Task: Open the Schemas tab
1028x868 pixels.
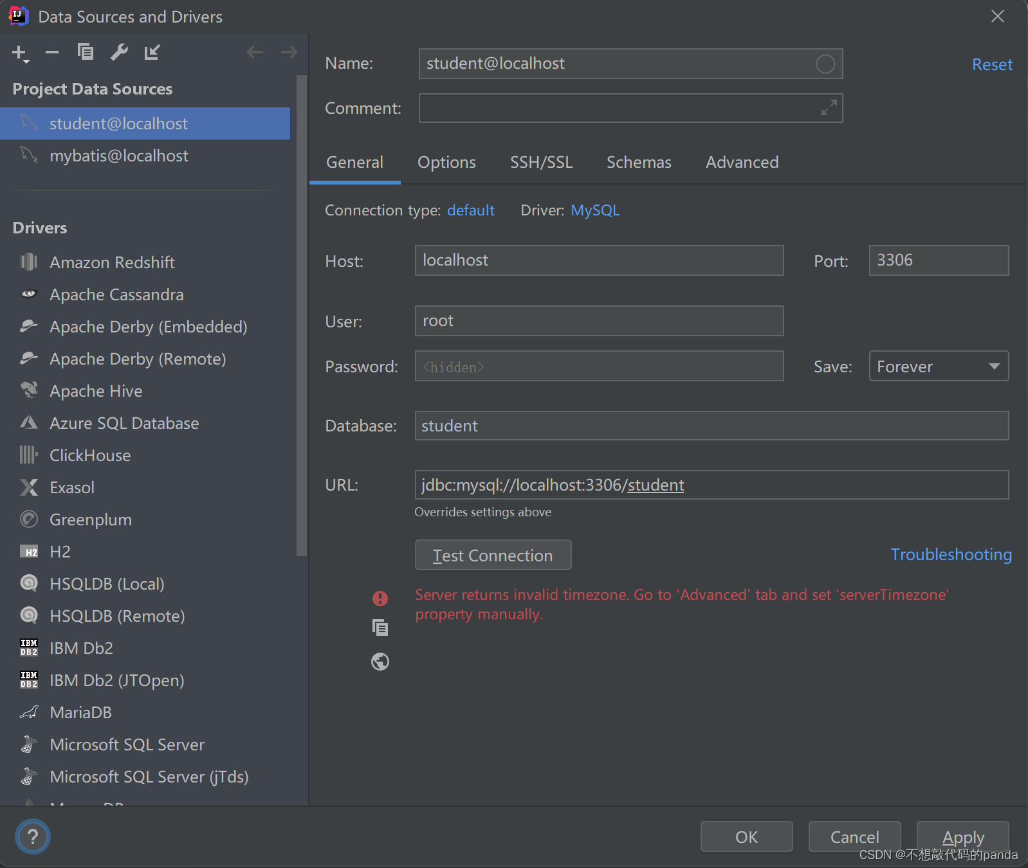Action: pyautogui.click(x=639, y=163)
